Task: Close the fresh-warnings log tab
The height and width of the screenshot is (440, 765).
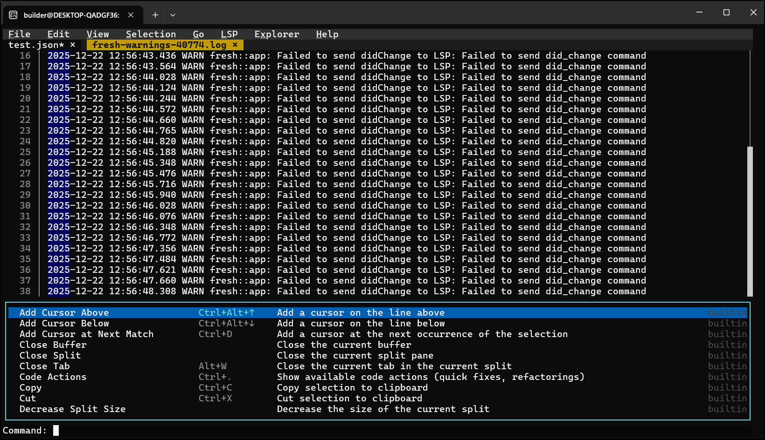Action: (x=235, y=45)
